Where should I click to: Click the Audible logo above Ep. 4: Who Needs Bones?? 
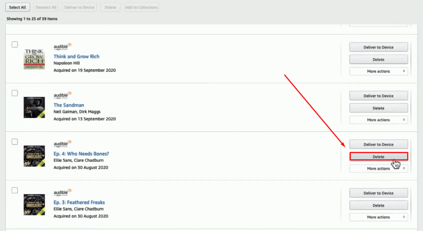point(63,144)
